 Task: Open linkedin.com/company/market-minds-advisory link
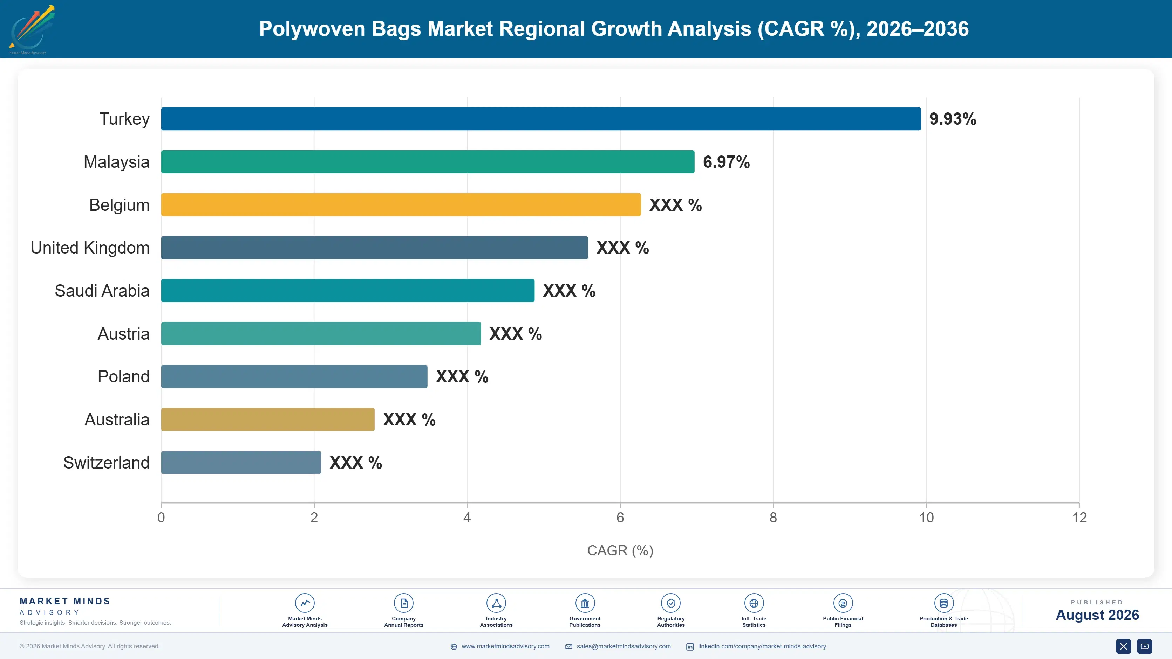(762, 646)
